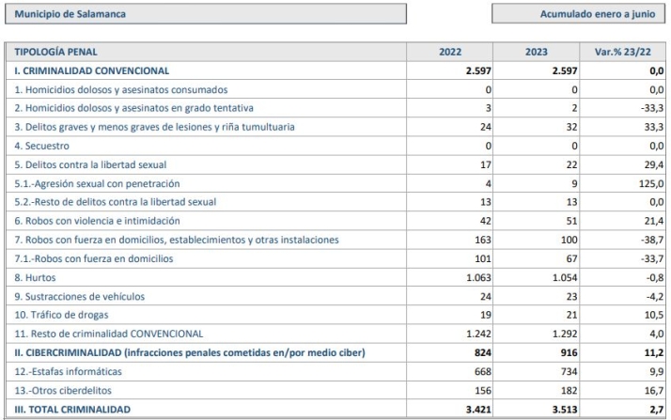Click the Municipio de Salamanca header box
This screenshot has width=671, height=420.
click(205, 15)
